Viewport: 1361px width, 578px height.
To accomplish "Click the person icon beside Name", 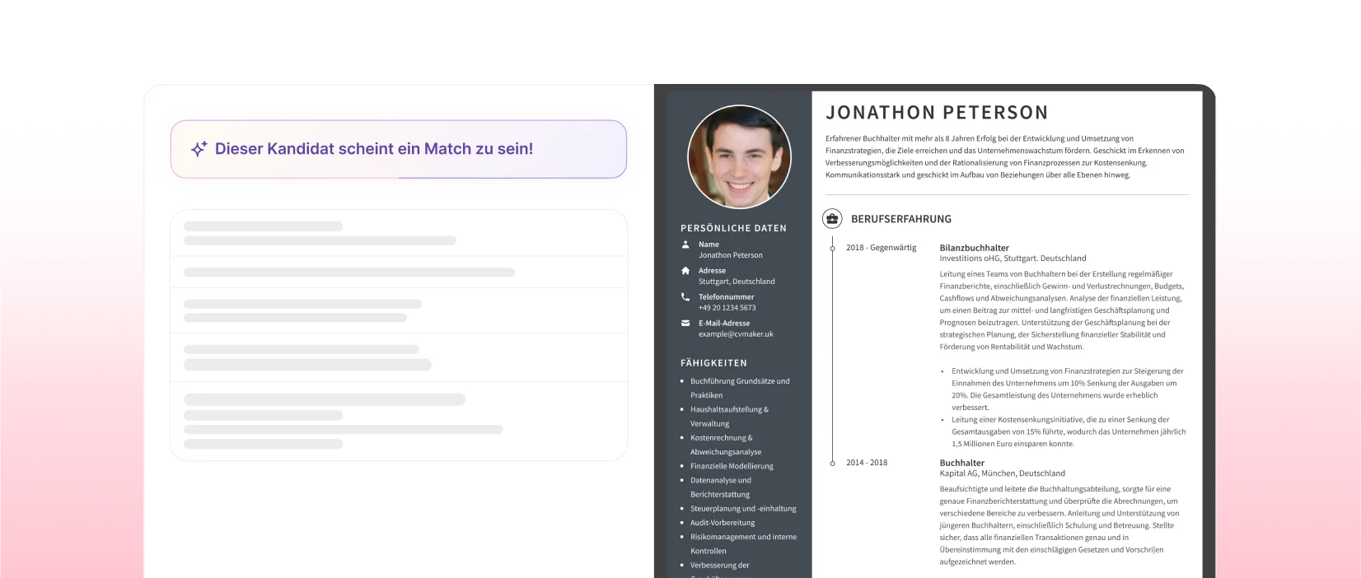I will (x=685, y=245).
